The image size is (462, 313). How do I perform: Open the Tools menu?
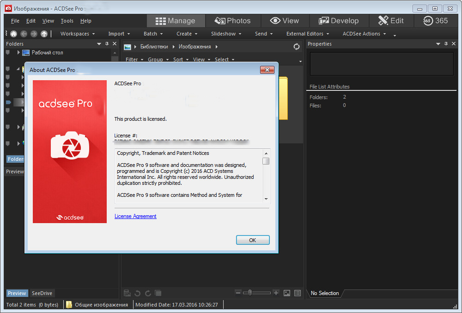67,21
